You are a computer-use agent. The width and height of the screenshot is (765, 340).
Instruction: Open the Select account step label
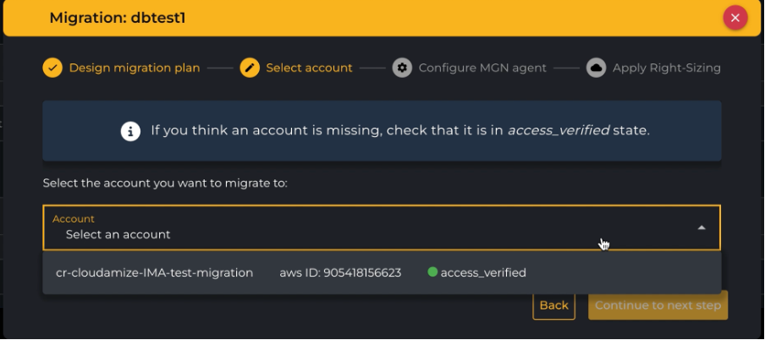point(309,68)
